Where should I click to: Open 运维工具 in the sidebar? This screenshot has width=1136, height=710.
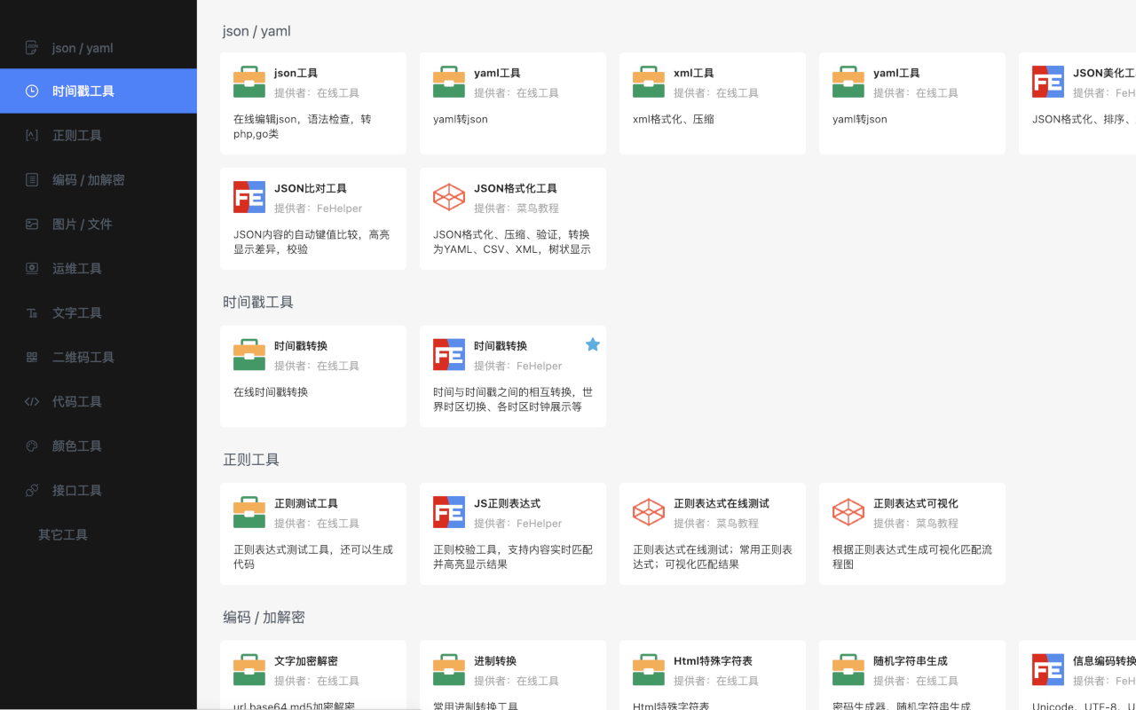[x=99, y=268]
